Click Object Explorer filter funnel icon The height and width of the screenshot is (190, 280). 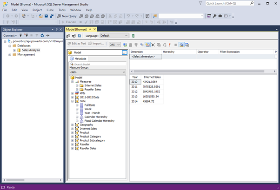tap(37, 35)
